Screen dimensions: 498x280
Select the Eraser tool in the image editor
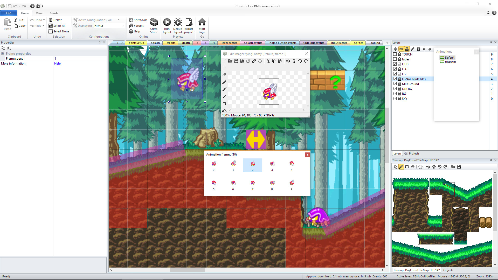click(x=224, y=74)
